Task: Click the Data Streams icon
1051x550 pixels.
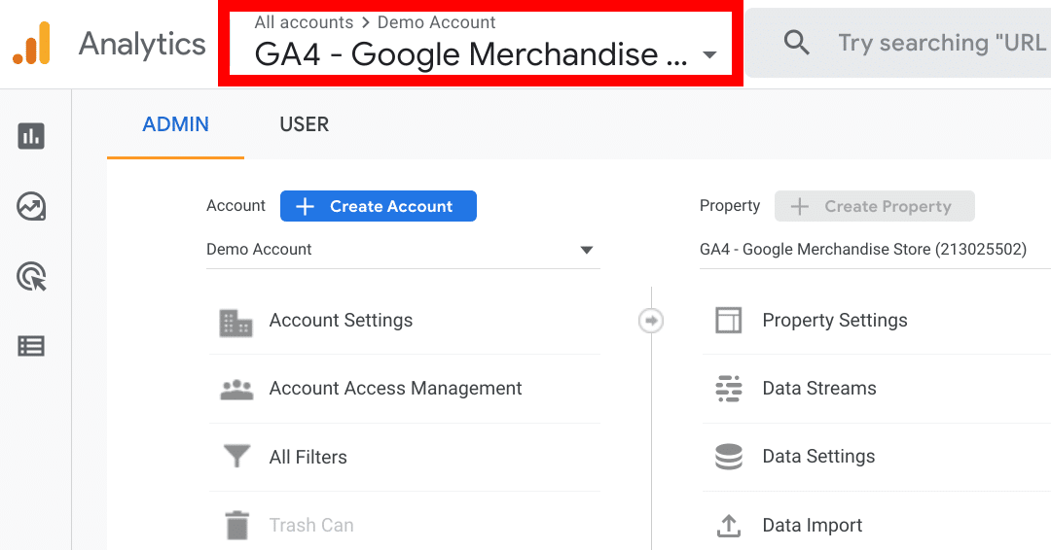Action: pos(728,389)
